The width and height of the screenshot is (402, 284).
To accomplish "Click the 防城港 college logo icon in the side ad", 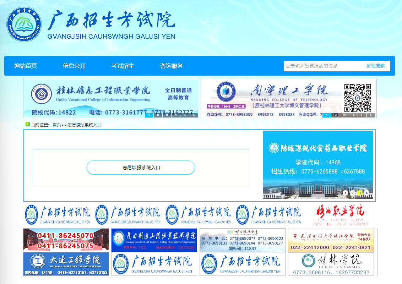I will click(x=274, y=148).
